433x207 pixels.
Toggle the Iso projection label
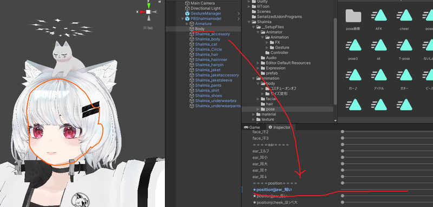148,28
